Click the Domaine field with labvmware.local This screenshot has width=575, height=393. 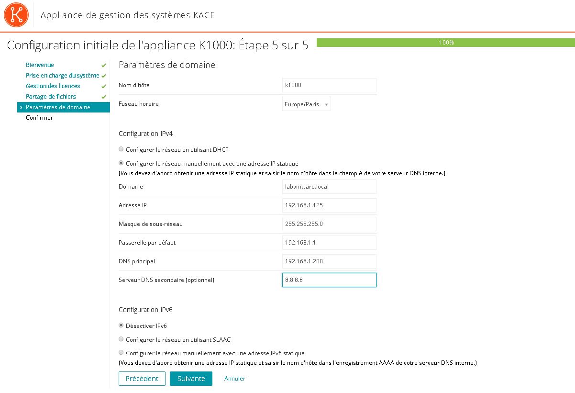tap(329, 187)
